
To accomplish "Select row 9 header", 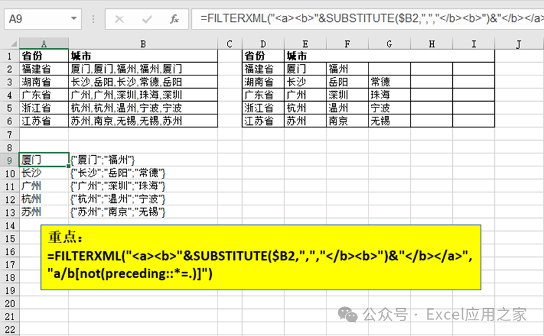I will 9,160.
